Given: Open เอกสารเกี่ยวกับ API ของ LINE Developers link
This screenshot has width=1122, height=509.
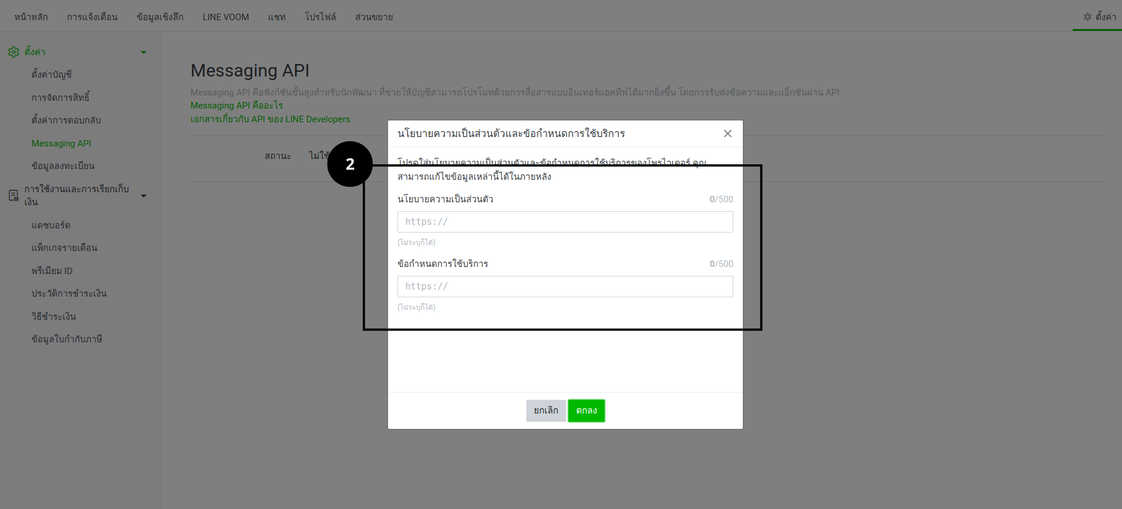Looking at the screenshot, I should point(270,119).
